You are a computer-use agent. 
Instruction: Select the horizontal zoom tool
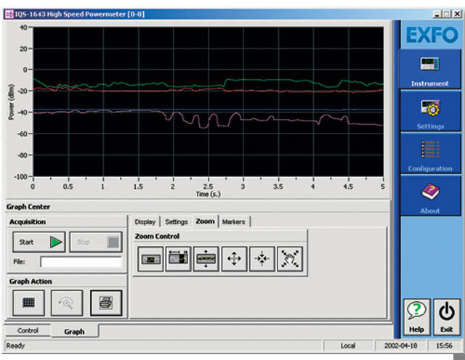click(x=178, y=259)
